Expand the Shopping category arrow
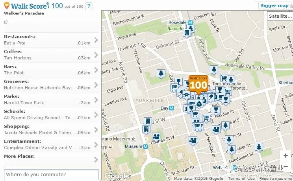 pos(96,129)
